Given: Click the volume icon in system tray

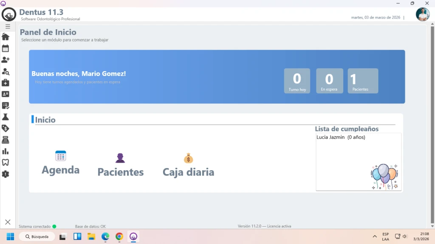Looking at the screenshot, I should coord(405,236).
